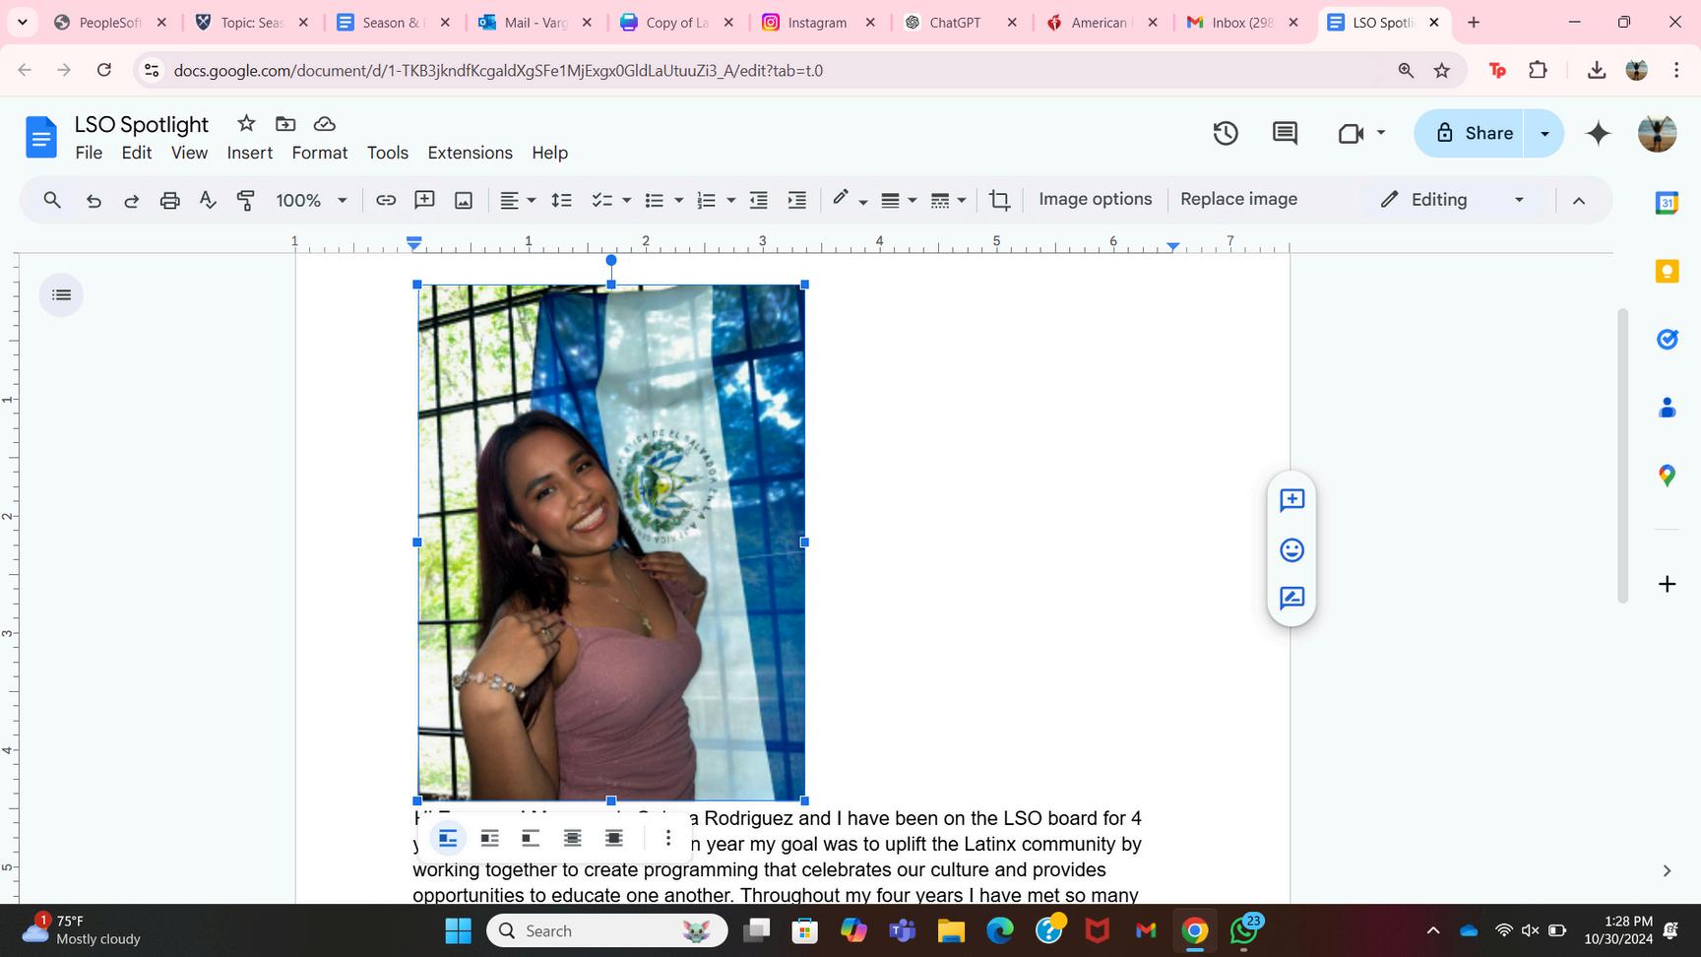Open Image options
Viewport: 1701px width, 957px height.
point(1096,199)
